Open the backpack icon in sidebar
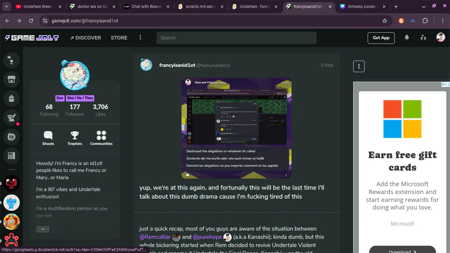The image size is (450, 253). point(11,98)
